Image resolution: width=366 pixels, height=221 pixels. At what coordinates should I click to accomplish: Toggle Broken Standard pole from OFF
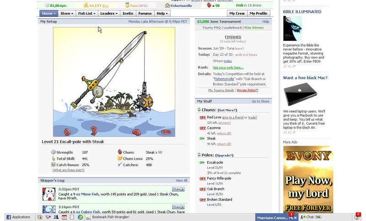tap(203, 200)
